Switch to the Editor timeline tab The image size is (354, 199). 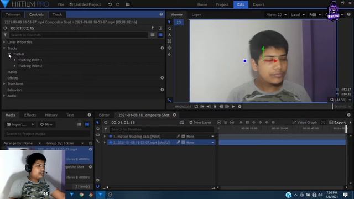[x=104, y=115]
